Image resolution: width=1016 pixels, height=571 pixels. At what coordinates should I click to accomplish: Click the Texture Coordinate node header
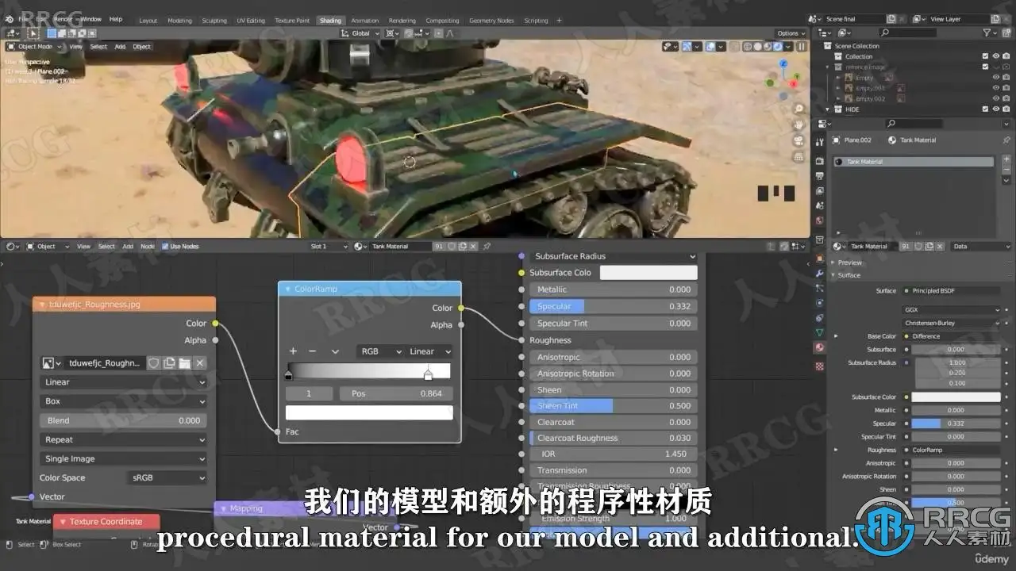[x=106, y=522]
